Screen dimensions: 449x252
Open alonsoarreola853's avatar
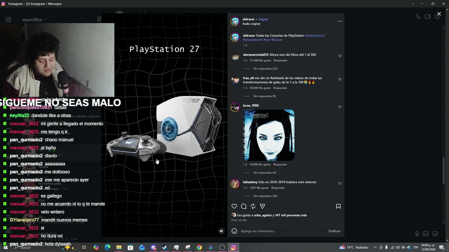235,56
